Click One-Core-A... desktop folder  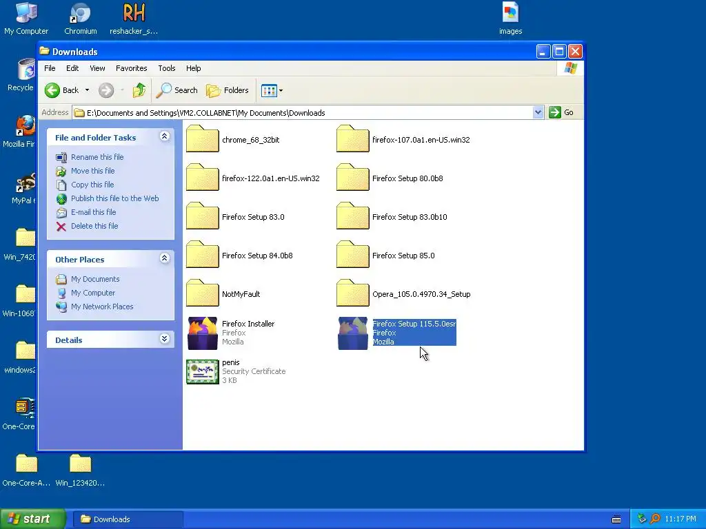[27, 464]
